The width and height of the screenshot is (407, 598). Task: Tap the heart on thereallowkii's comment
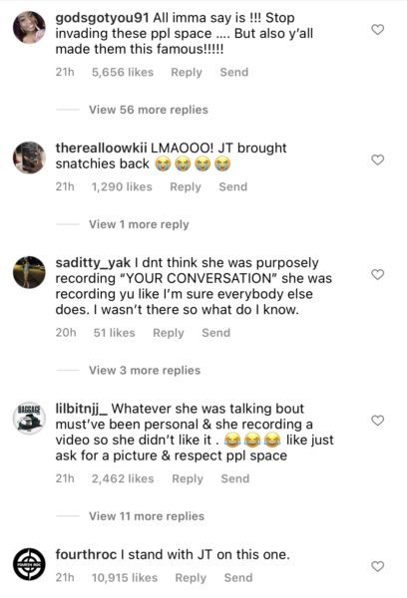click(x=378, y=159)
